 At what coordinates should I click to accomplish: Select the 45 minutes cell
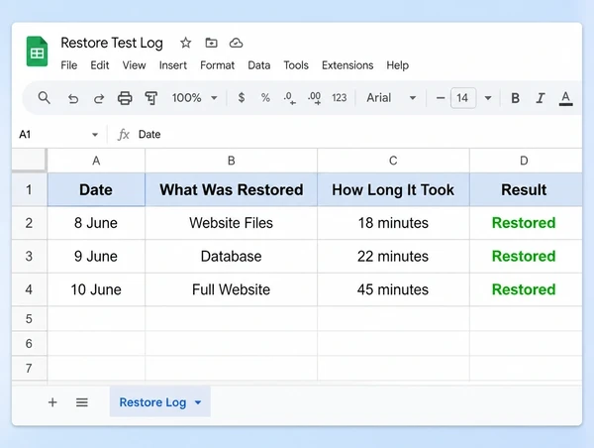pos(393,289)
